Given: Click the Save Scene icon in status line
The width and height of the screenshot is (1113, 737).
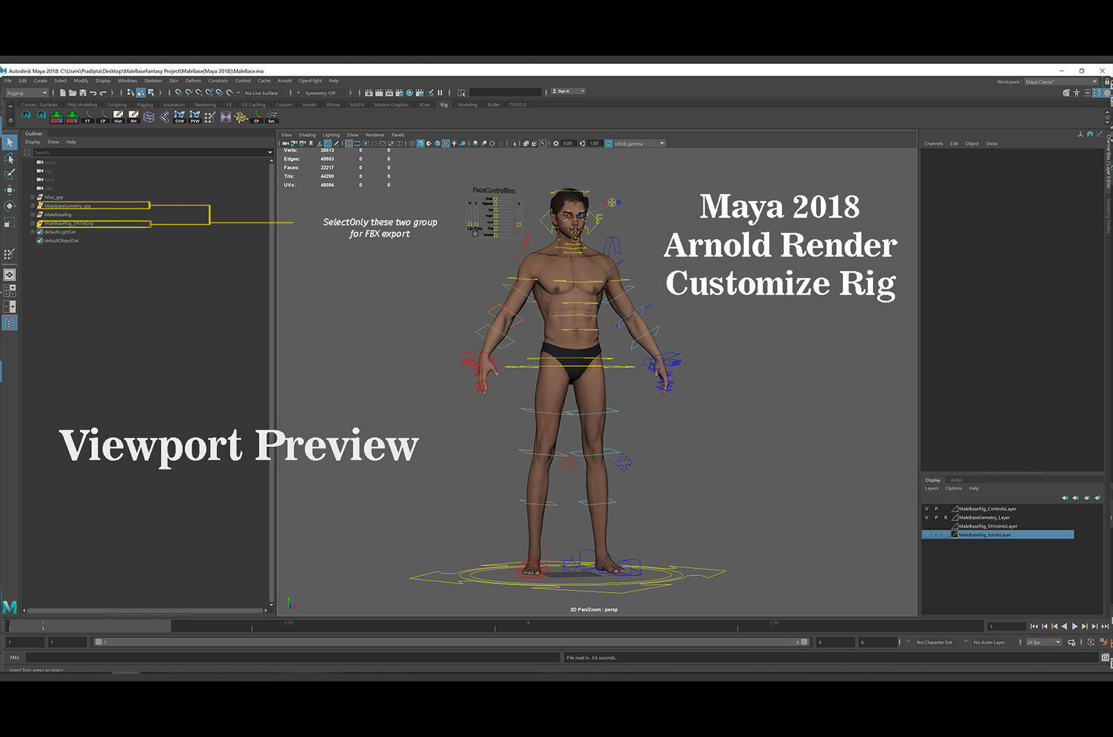Looking at the screenshot, I should point(83,92).
